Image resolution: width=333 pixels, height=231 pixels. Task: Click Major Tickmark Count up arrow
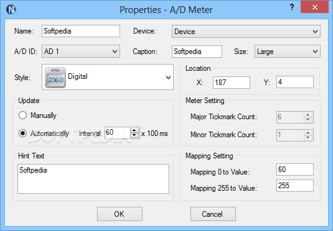pyautogui.click(x=308, y=115)
